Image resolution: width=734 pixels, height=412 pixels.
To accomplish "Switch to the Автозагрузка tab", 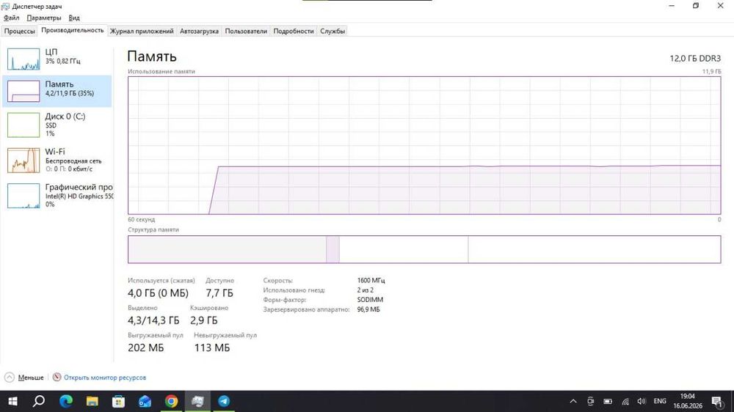I will click(x=199, y=31).
